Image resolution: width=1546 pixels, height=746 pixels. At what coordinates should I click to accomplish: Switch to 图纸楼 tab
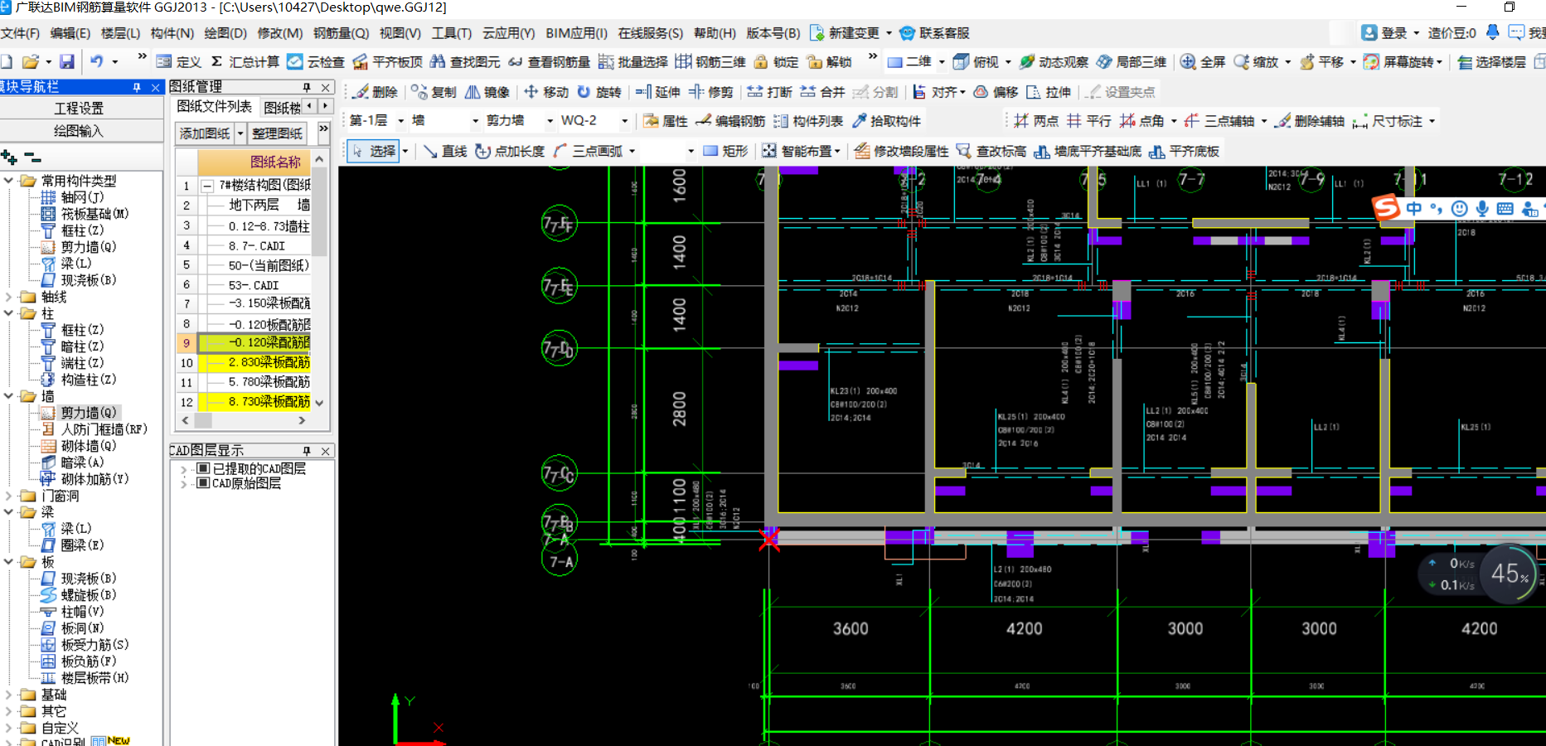pos(282,107)
